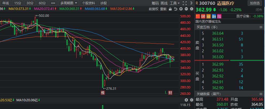Click the double-chevron collapse panel icon
This screenshot has width=265, height=109.
[191, 3]
